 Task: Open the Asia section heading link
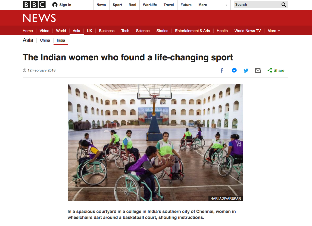pos(28,40)
